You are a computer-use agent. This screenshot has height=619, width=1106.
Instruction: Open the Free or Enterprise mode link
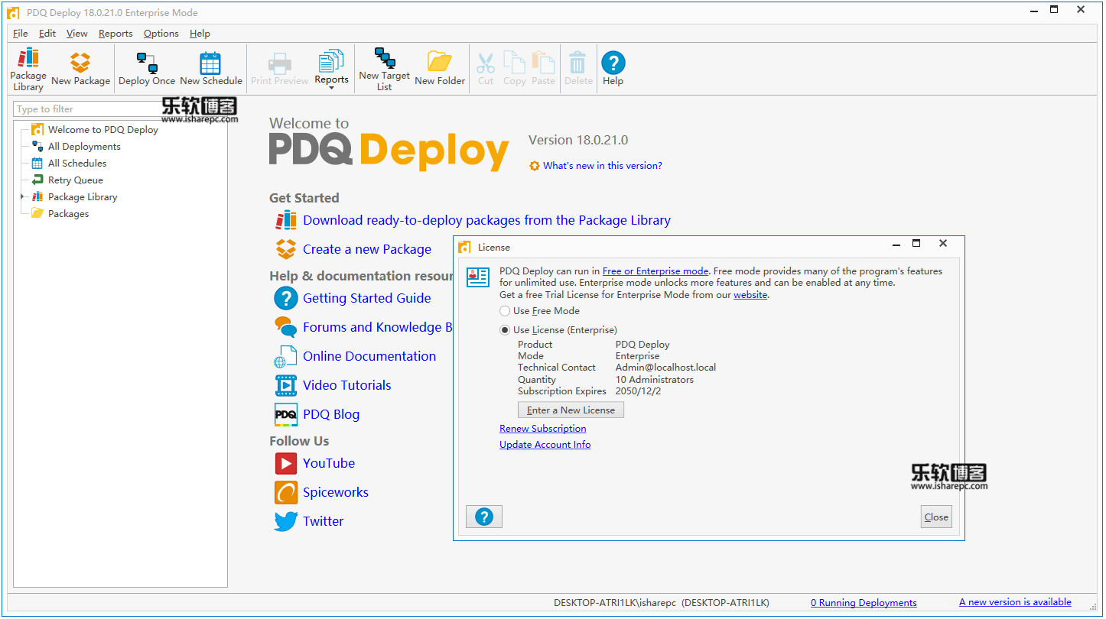(655, 271)
